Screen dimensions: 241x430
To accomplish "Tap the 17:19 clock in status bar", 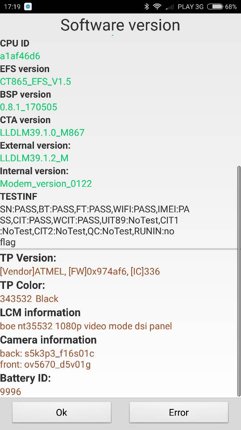I will click(x=12, y=7).
